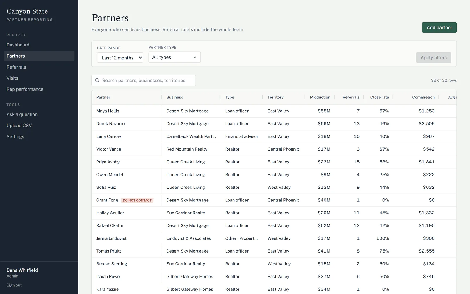Screen dimensions: 470x294
Task: Sort by the Commission column header
Action: click(x=423, y=97)
